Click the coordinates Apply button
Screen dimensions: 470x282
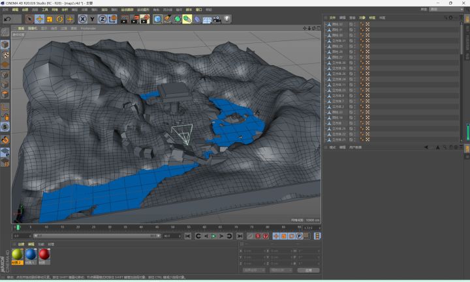click(308, 270)
